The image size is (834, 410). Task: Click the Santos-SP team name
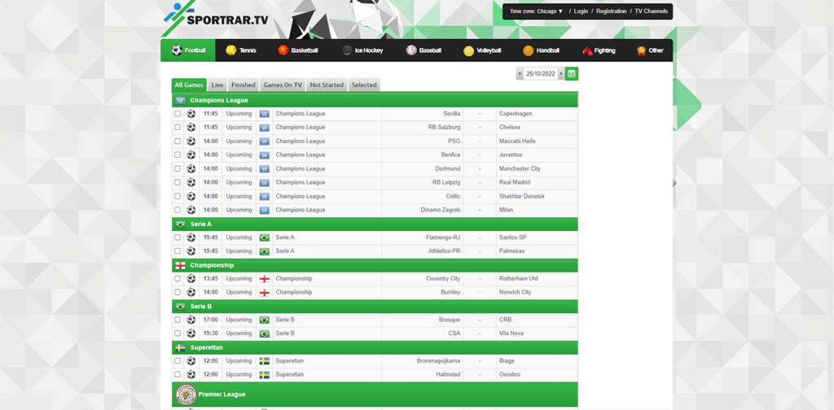coord(513,238)
